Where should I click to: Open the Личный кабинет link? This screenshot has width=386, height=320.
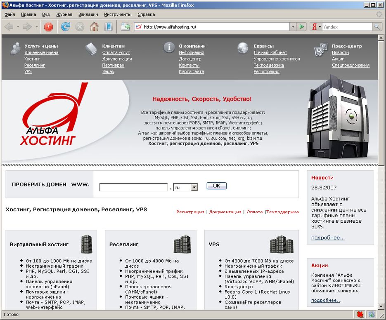(x=270, y=52)
